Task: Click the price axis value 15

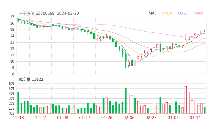Action: click(x=12, y=30)
